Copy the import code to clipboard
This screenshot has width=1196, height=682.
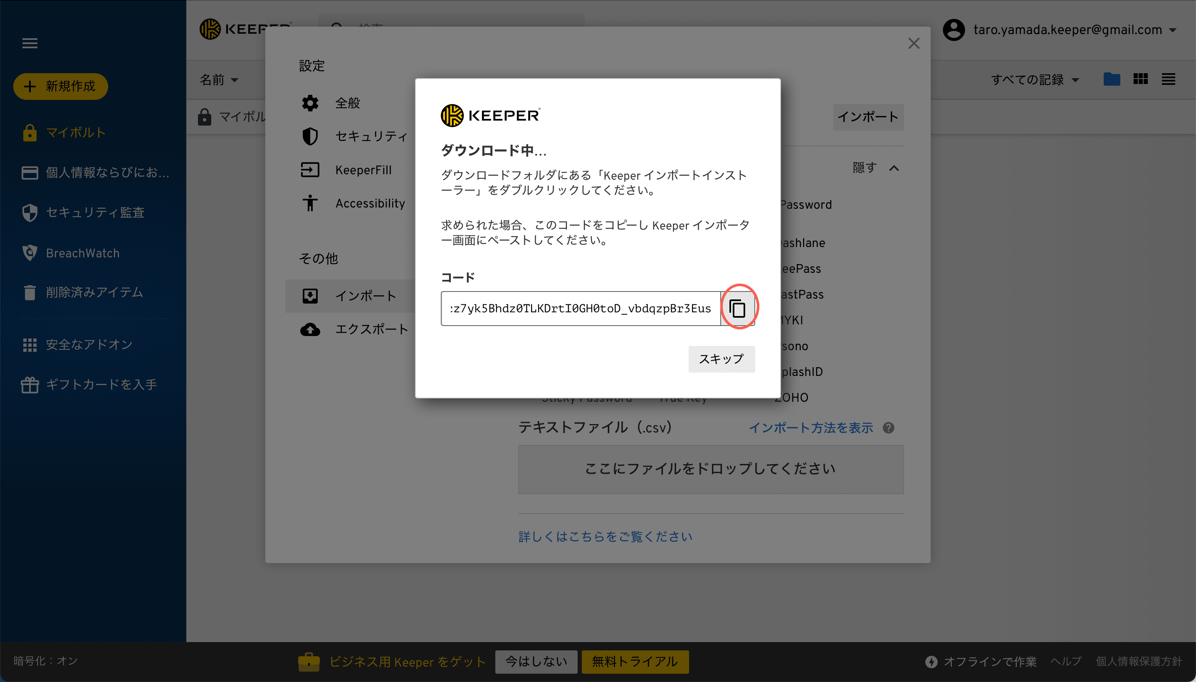(x=738, y=308)
